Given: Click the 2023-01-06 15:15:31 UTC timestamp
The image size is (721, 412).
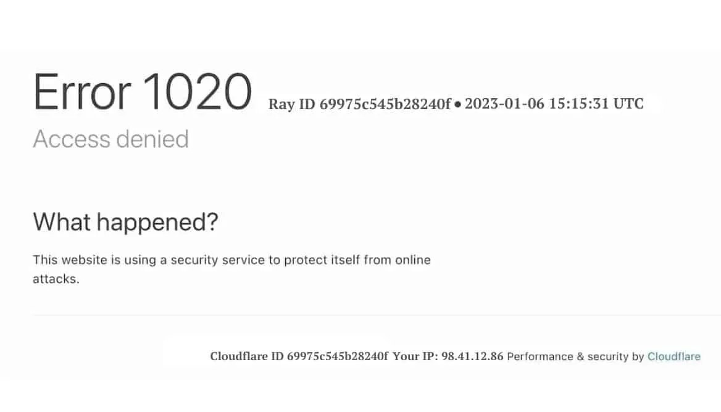Looking at the screenshot, I should pyautogui.click(x=554, y=104).
